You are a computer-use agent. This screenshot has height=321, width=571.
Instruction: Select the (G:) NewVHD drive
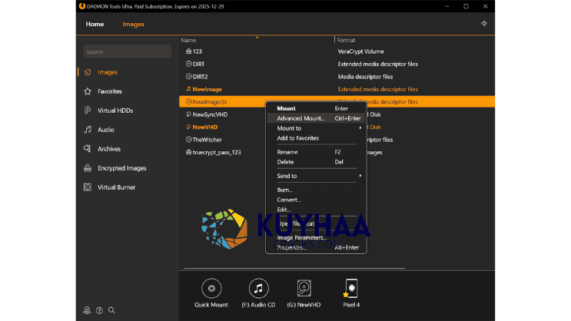tap(304, 293)
